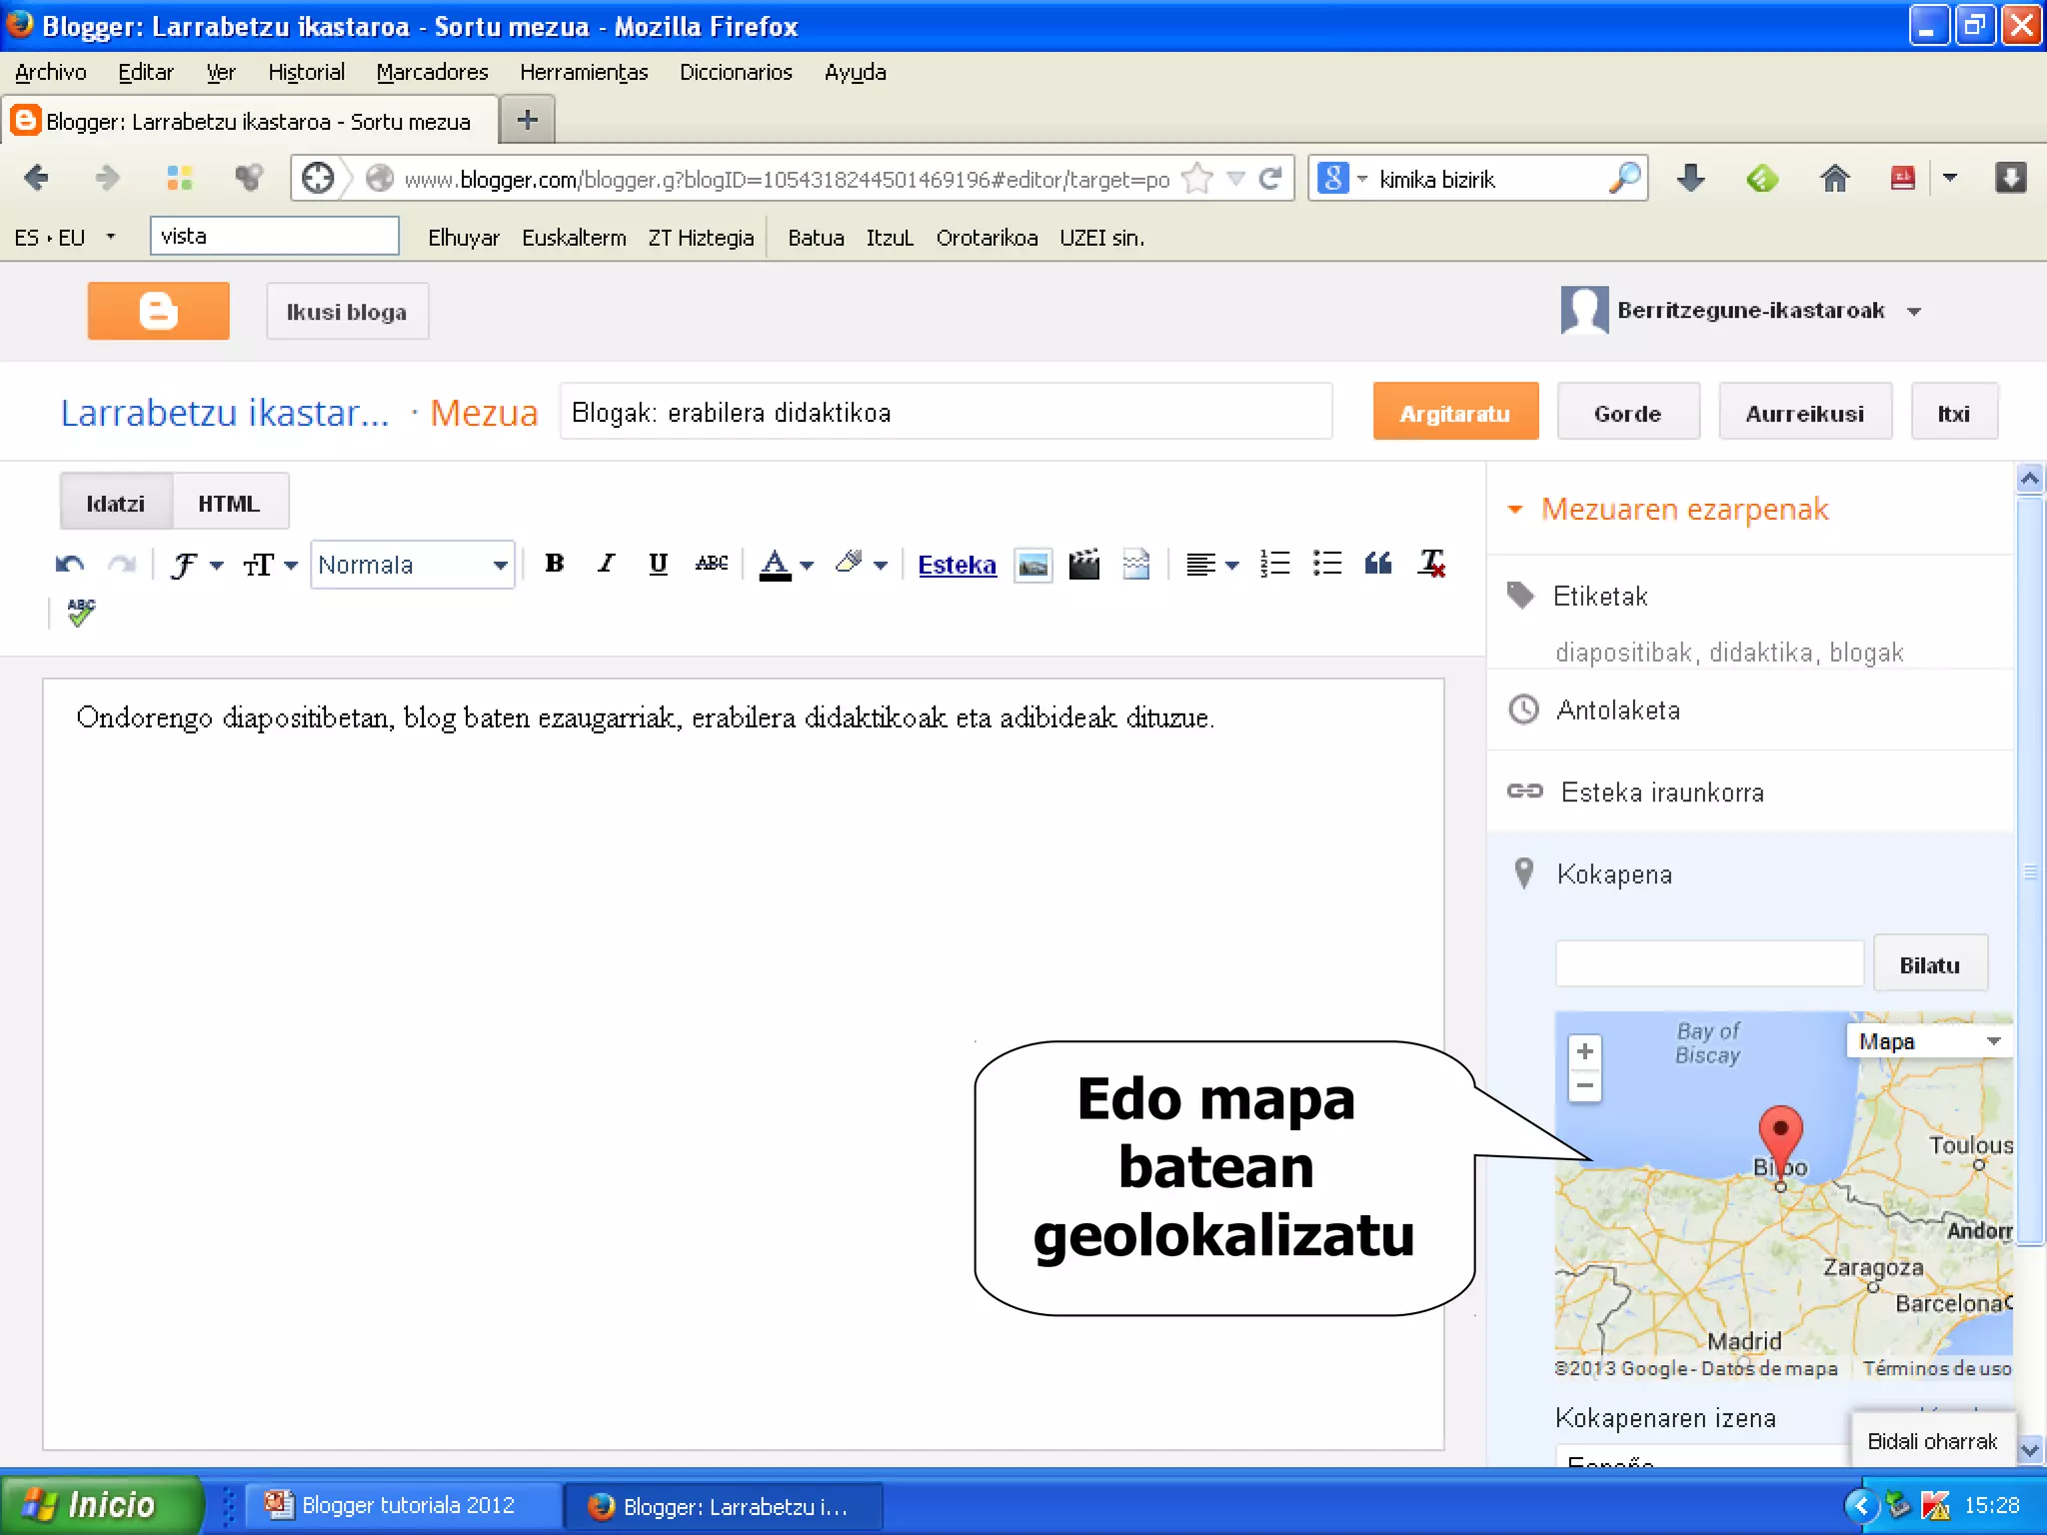Zoom in on the location map
The height and width of the screenshot is (1535, 2047).
pos(1585,1051)
